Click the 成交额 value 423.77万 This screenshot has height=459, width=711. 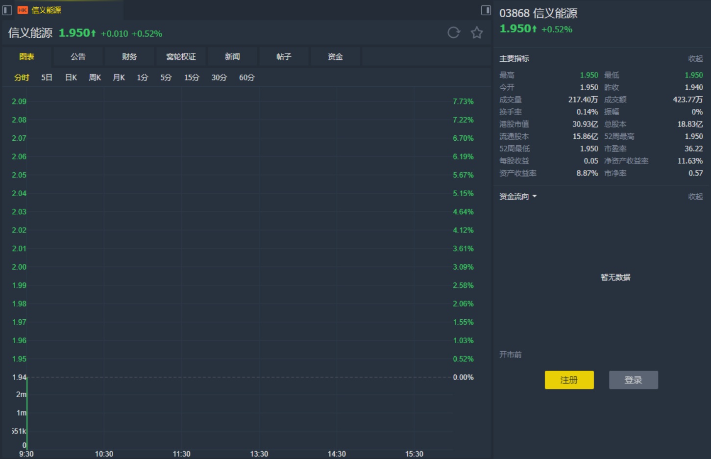click(x=688, y=100)
